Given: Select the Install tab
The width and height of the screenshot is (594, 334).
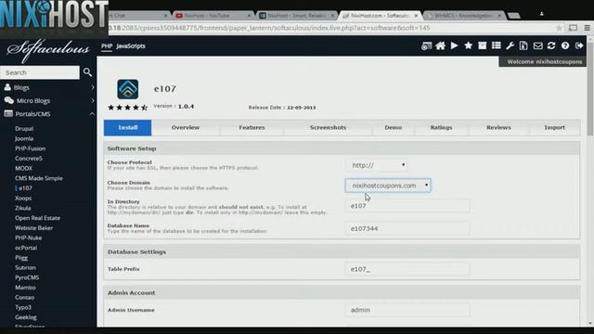Looking at the screenshot, I should 128,128.
